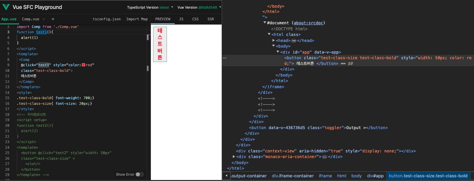Select div.iframe-container breadcrumb
Image resolution: width=474 pixels, height=181 pixels.
coord(293,176)
